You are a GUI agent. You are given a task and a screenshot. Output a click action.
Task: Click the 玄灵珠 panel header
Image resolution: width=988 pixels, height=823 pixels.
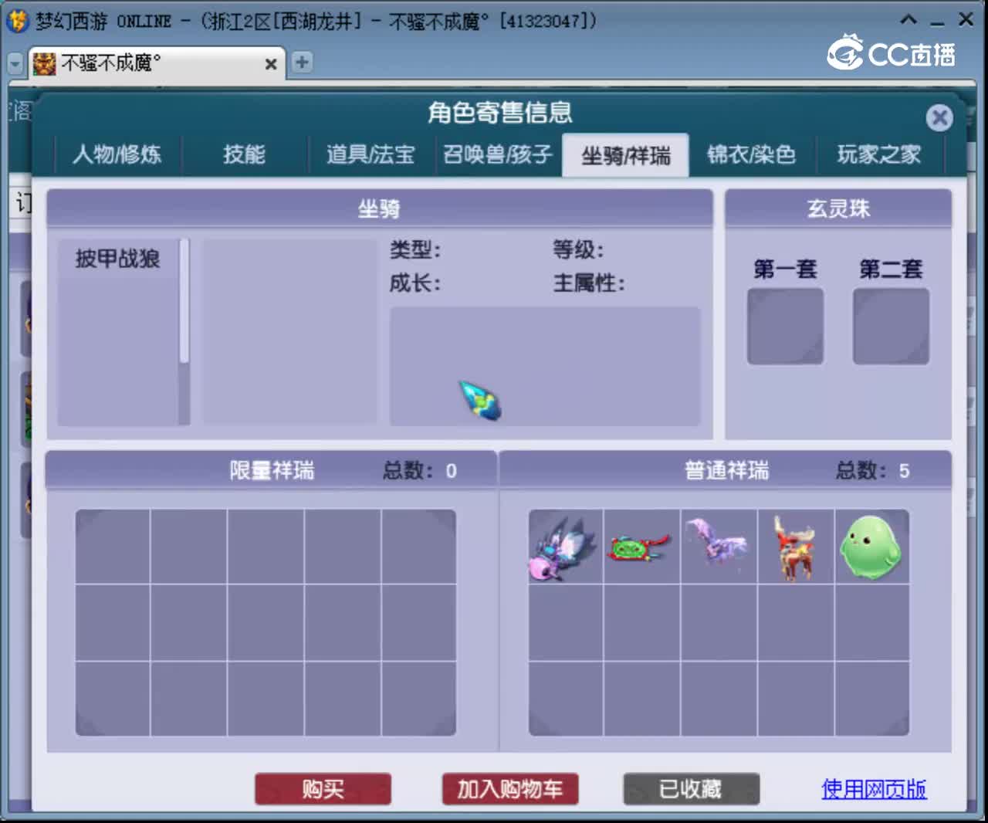(x=838, y=208)
